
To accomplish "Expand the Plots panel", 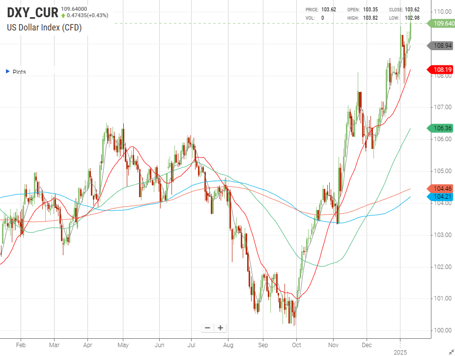I will [x=7, y=72].
